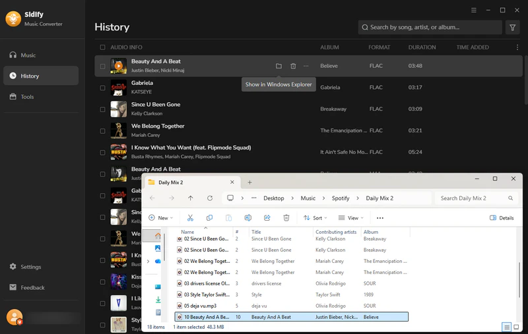Navigate to Spotify in breadcrumb path
The height and width of the screenshot is (334, 528).
pyautogui.click(x=341, y=198)
